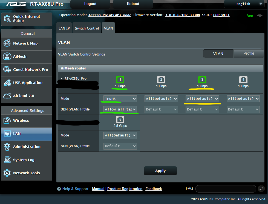Click the AiMesh router section header
Viewport: 268px width, 204px height.
160,68
